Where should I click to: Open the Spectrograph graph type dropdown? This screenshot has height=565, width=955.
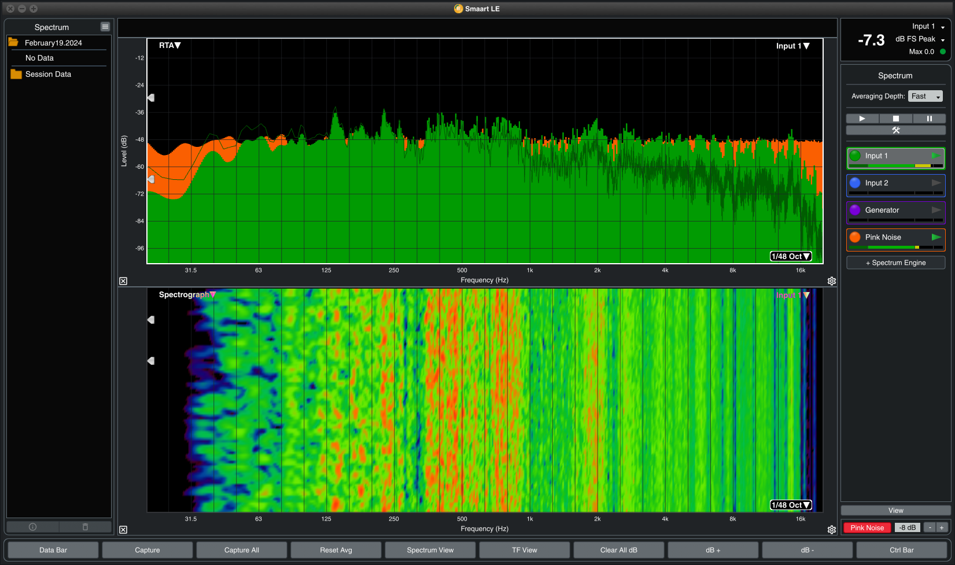click(187, 294)
